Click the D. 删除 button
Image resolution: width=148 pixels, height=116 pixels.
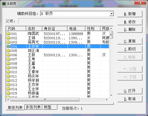coord(130,29)
